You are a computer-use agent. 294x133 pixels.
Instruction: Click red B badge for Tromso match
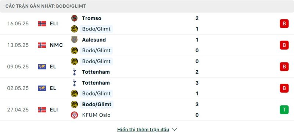[x=284, y=24]
